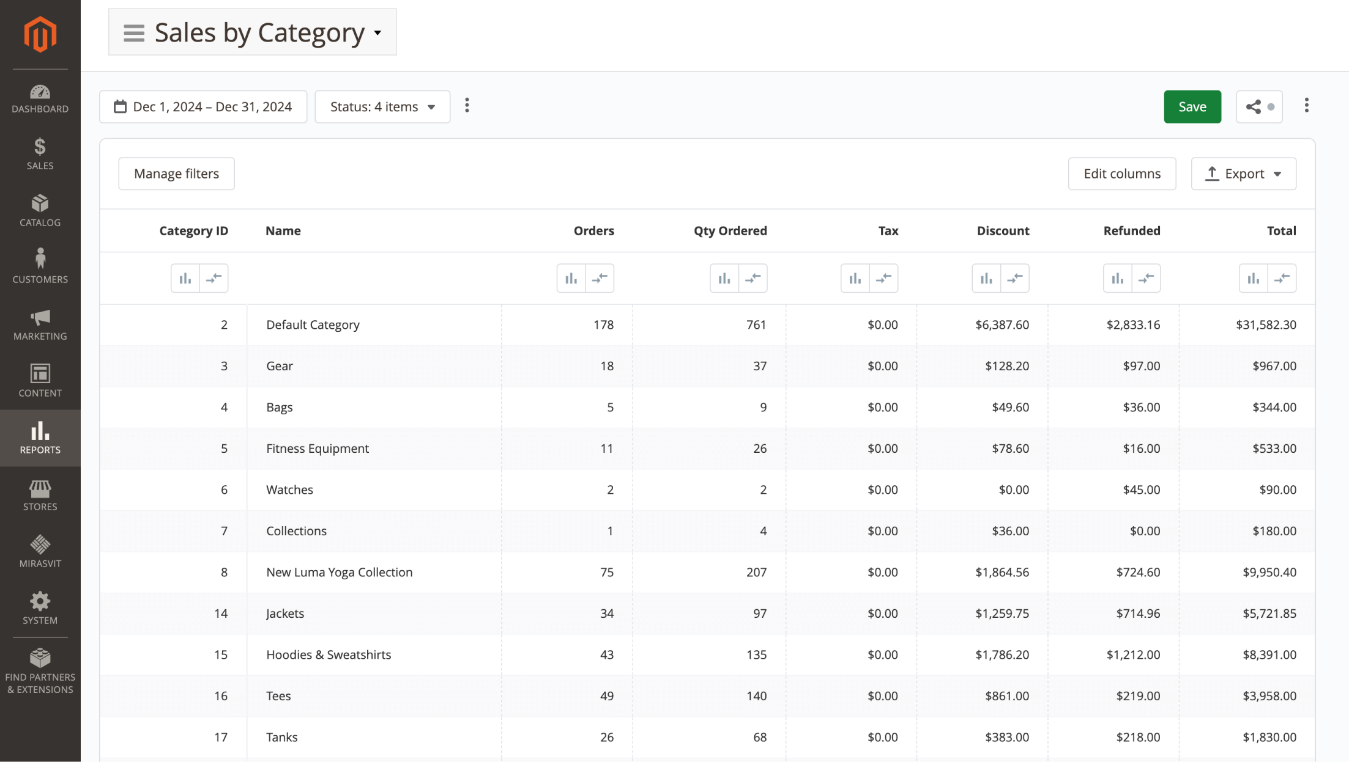Open the Sales sidebar menu
The width and height of the screenshot is (1349, 762).
tap(40, 154)
